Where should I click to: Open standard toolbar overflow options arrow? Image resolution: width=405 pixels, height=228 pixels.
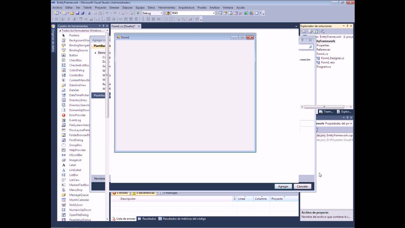(263, 14)
